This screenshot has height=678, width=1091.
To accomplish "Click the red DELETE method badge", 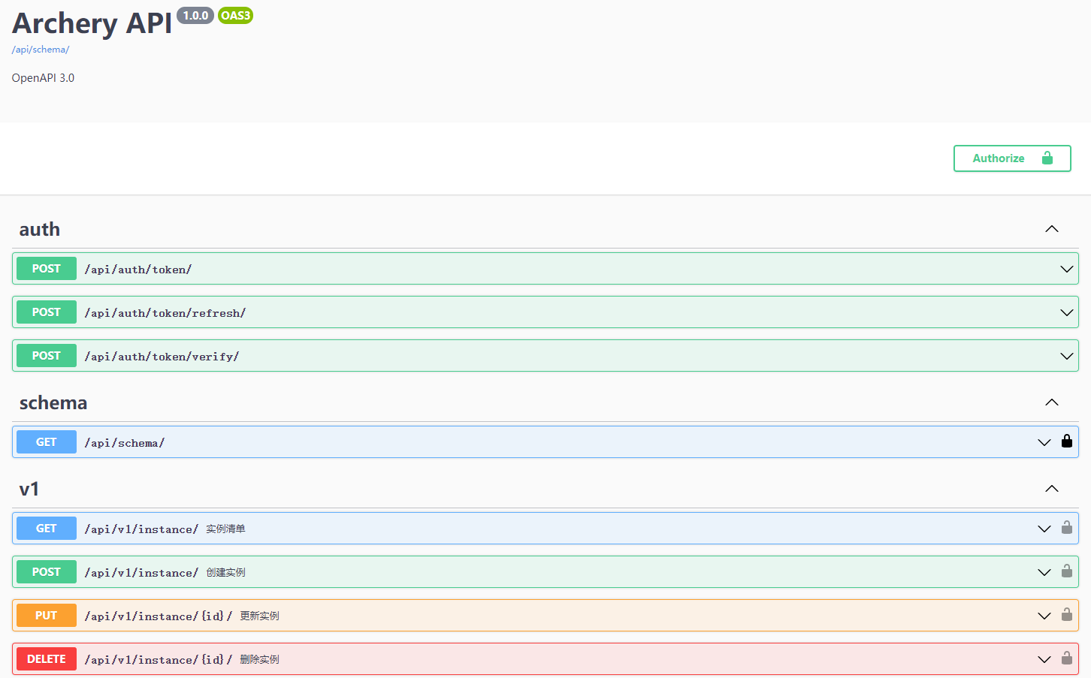I will click(x=47, y=659).
